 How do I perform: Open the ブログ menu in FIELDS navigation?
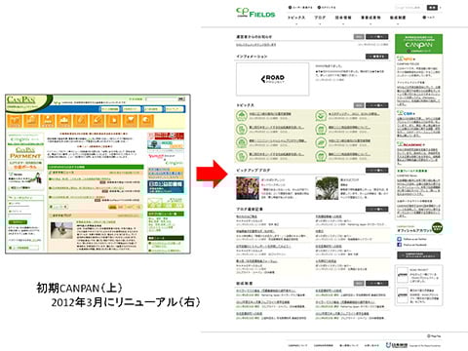tap(320, 18)
